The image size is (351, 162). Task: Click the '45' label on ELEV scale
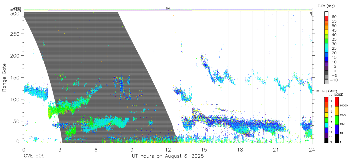click(334, 30)
